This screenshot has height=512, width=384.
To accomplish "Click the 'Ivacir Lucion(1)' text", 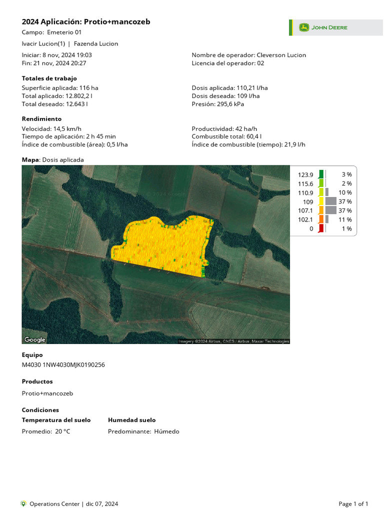I will click(x=43, y=44).
